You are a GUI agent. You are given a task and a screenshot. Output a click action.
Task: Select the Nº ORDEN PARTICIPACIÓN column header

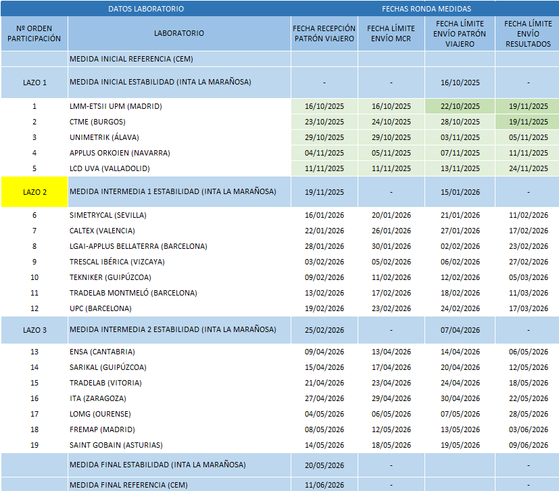pyautogui.click(x=34, y=33)
